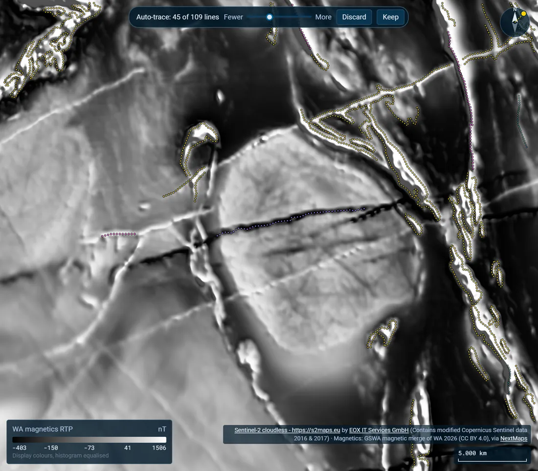Click the magnetics legend colour gradient bar
Image resolution: width=538 pixels, height=471 pixels.
pos(89,440)
